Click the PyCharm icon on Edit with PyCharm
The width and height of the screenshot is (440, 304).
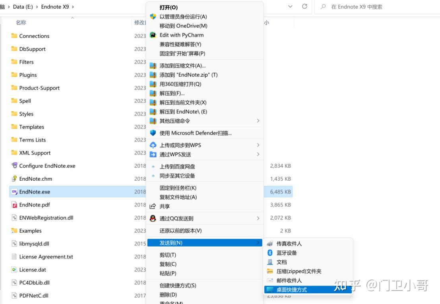click(152, 35)
